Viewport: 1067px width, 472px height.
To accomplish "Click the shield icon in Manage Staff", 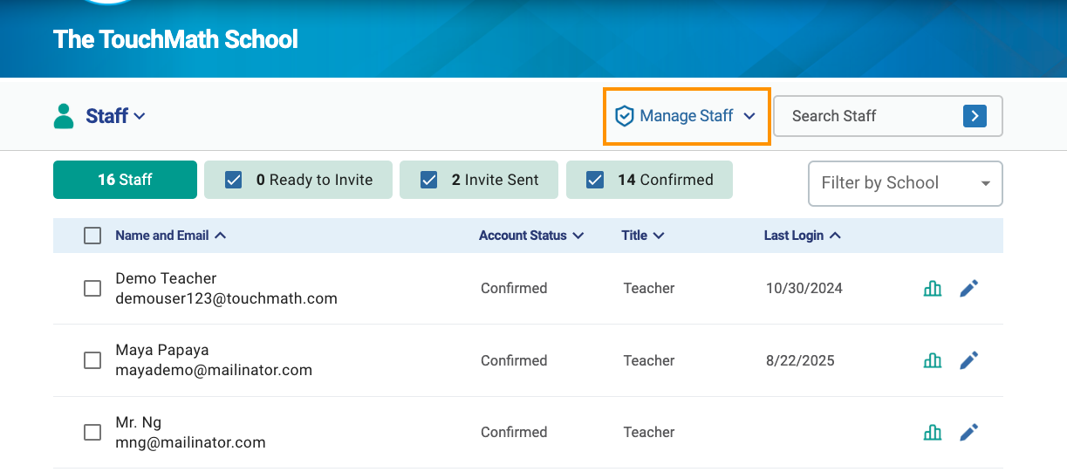I will click(624, 116).
